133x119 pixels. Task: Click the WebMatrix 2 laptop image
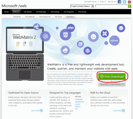[25, 54]
